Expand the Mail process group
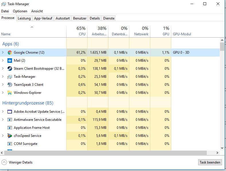 (x=3, y=61)
